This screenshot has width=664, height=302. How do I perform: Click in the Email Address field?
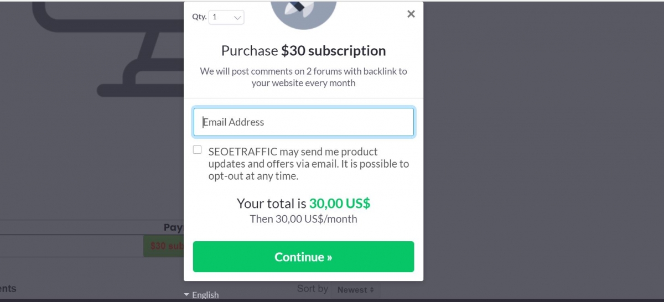coord(303,122)
